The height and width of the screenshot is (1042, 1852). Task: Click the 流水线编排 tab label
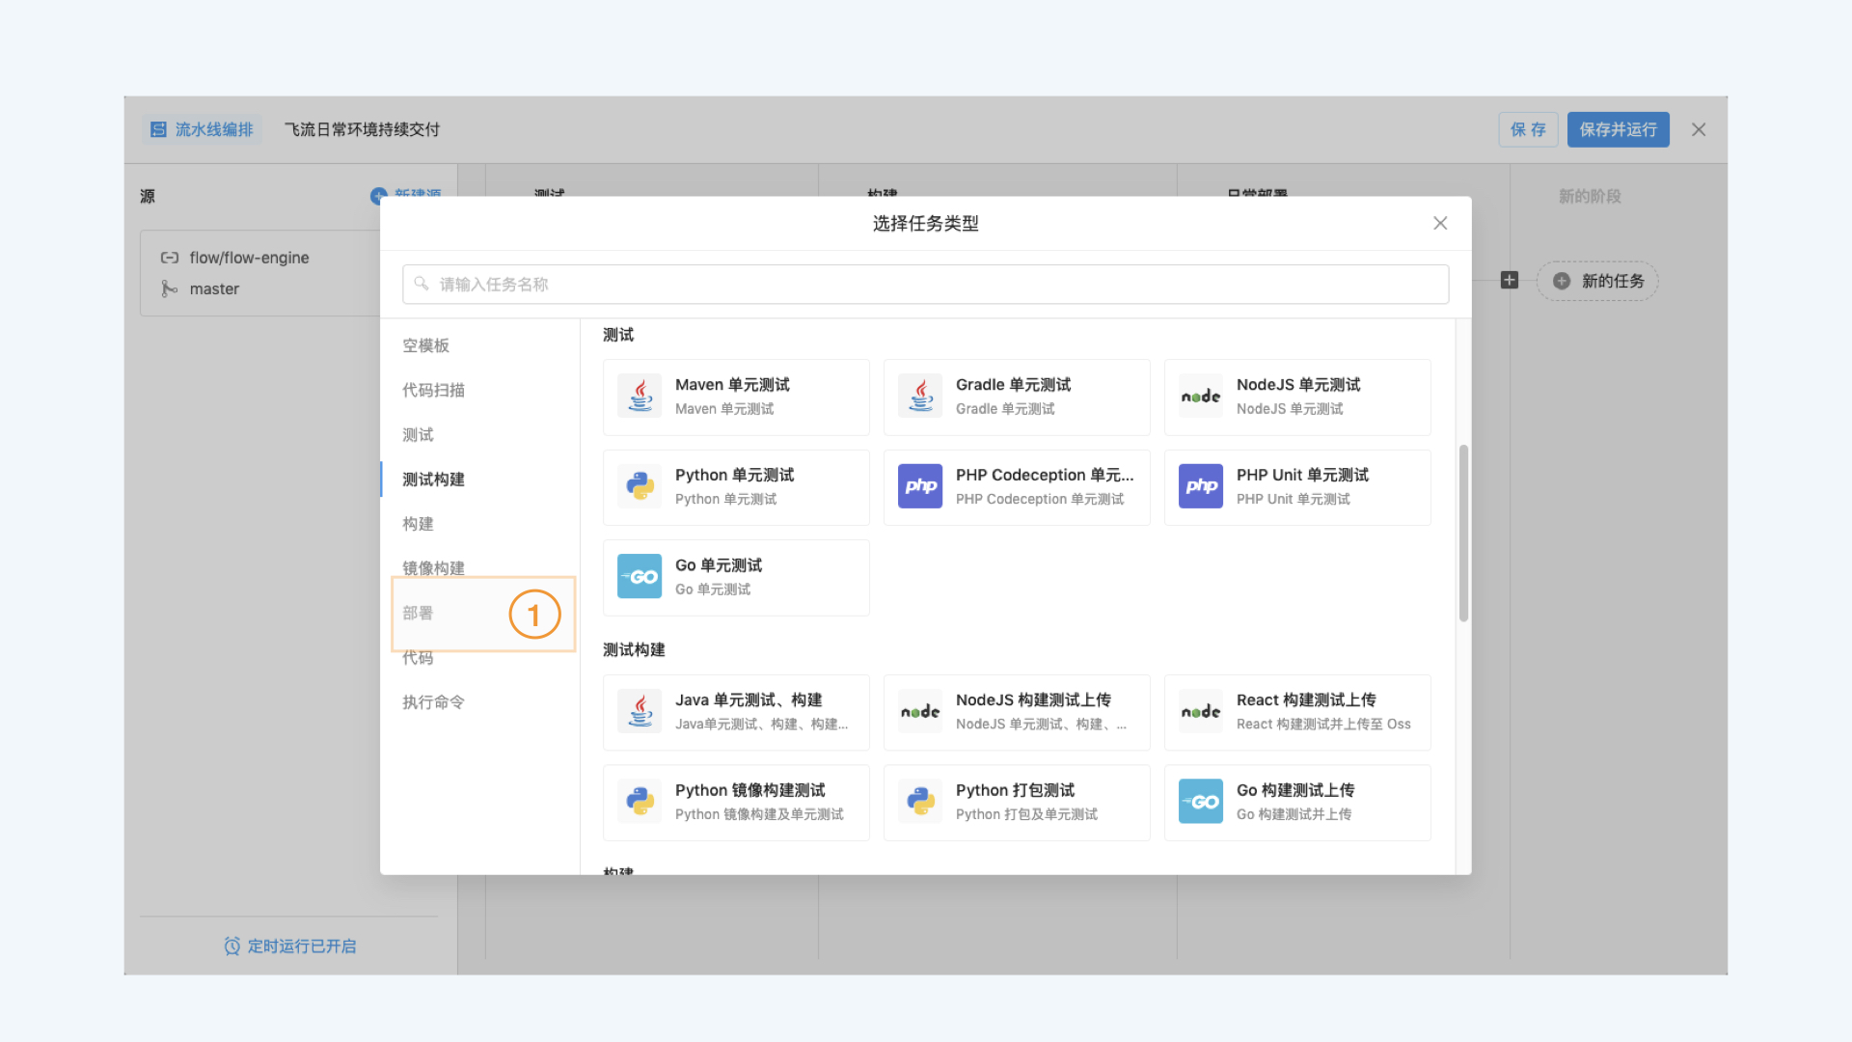click(214, 129)
